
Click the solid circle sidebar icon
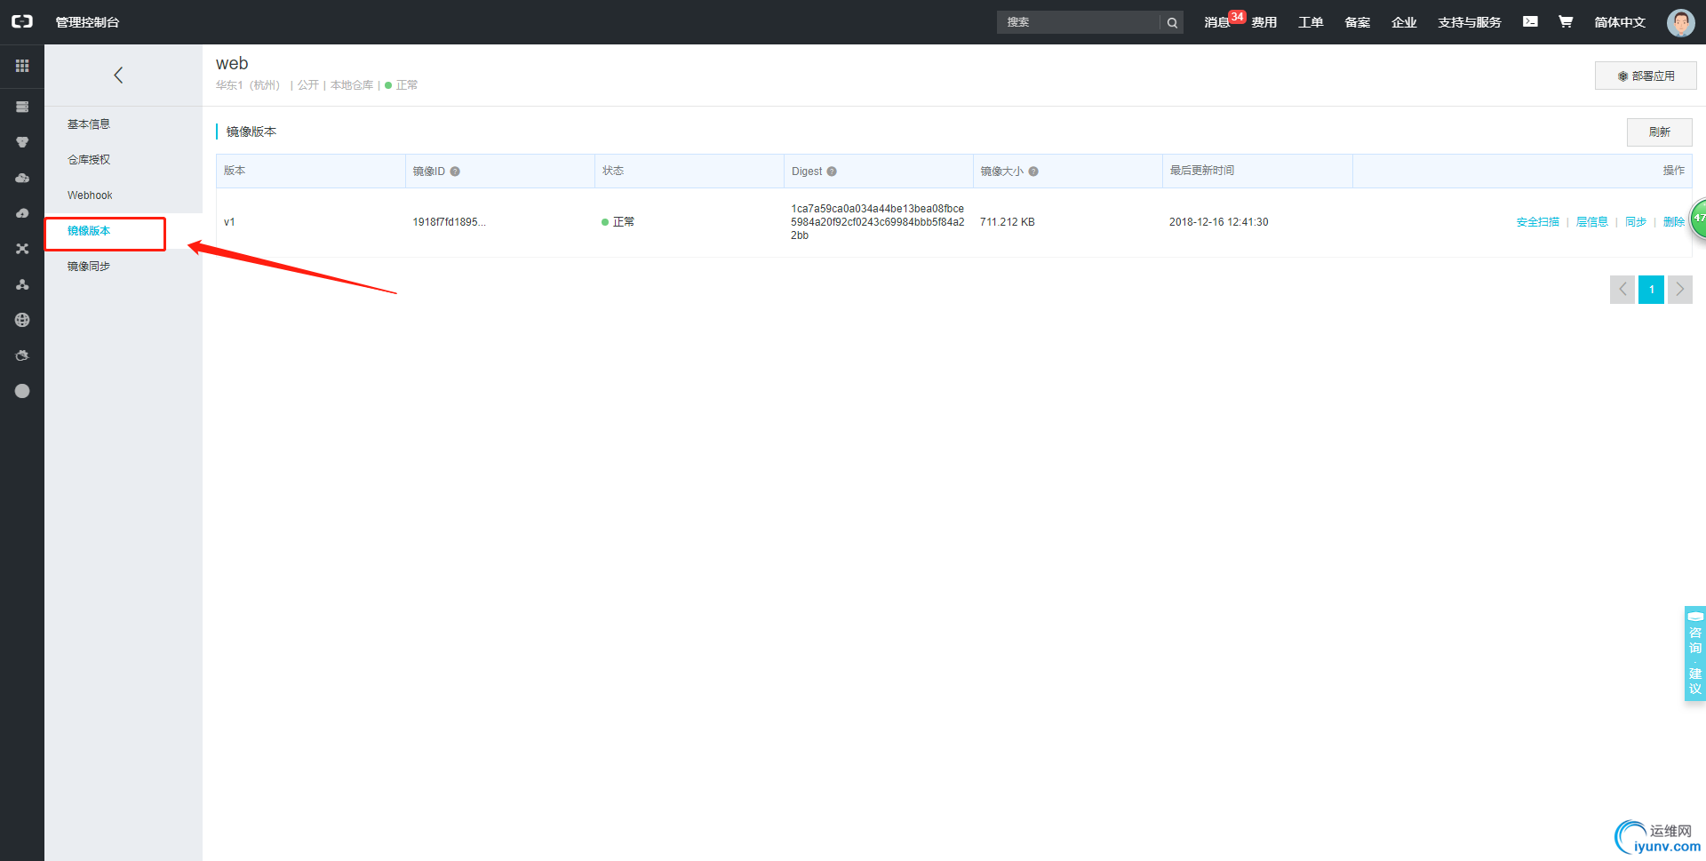(22, 391)
